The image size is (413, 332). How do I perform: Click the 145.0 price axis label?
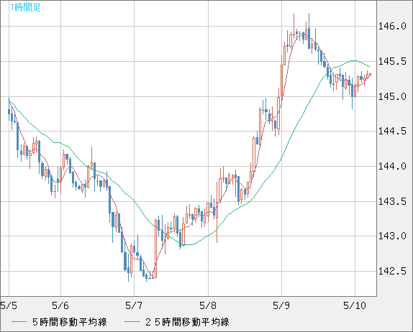(x=392, y=96)
